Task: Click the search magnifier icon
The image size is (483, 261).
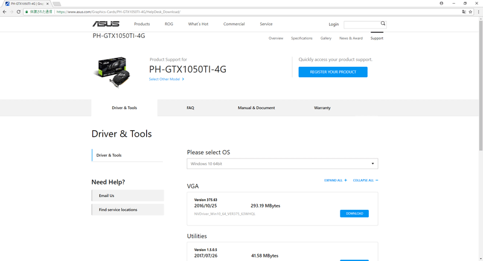Action: 383,24
